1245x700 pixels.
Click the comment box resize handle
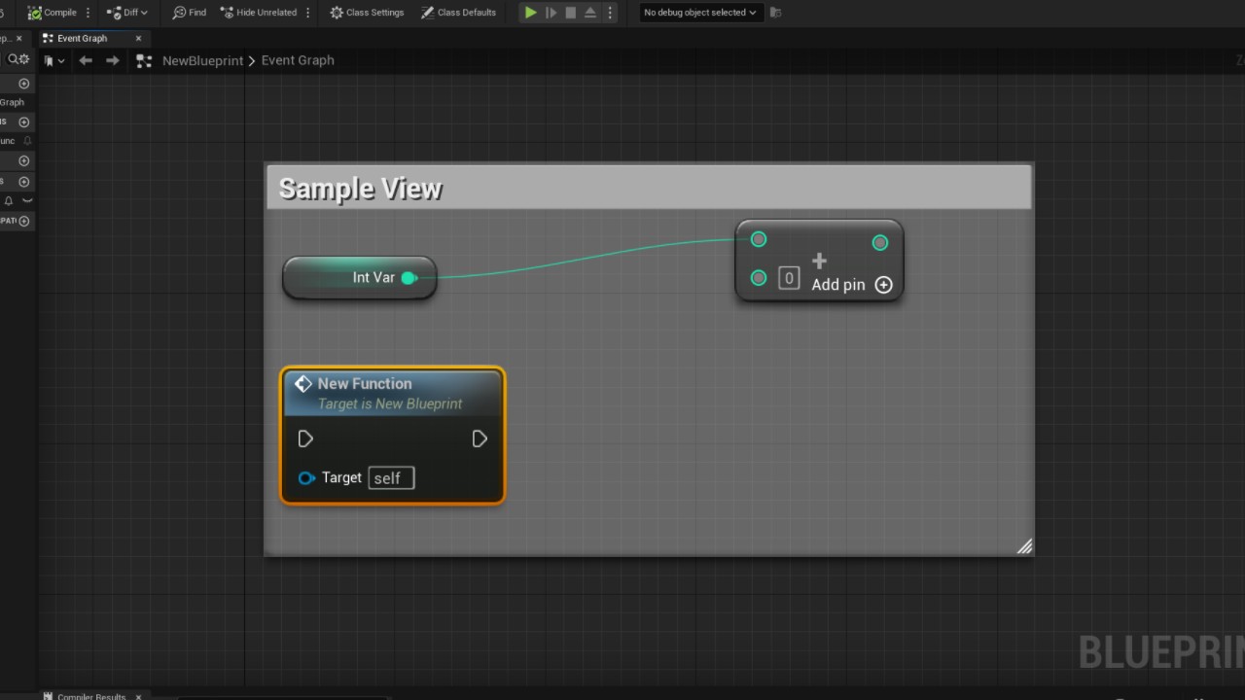point(1024,546)
